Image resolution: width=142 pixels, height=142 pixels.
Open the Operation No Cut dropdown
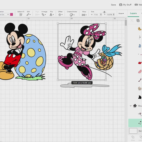pos(5,14)
